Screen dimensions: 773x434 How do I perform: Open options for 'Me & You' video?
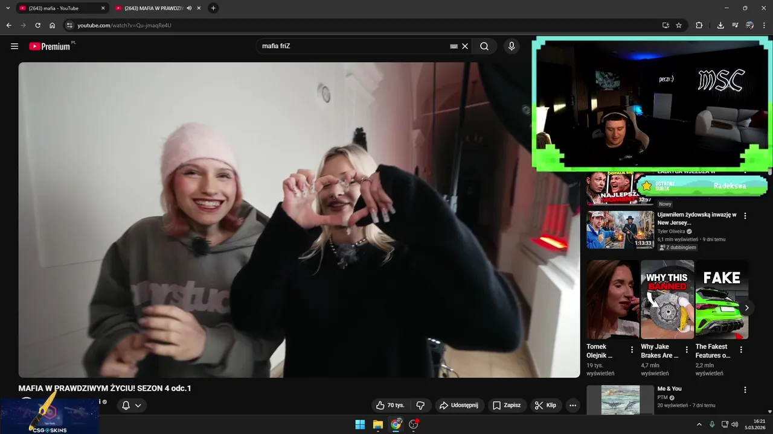(745, 390)
